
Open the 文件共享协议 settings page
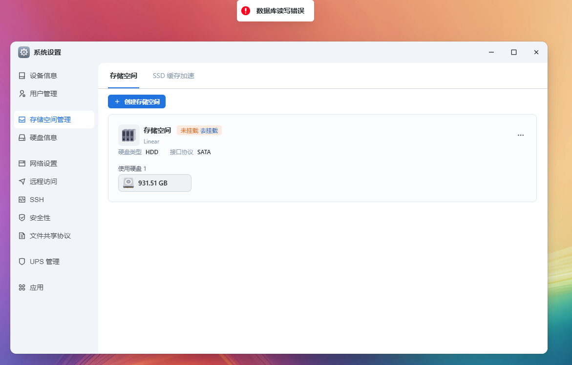coord(54,236)
